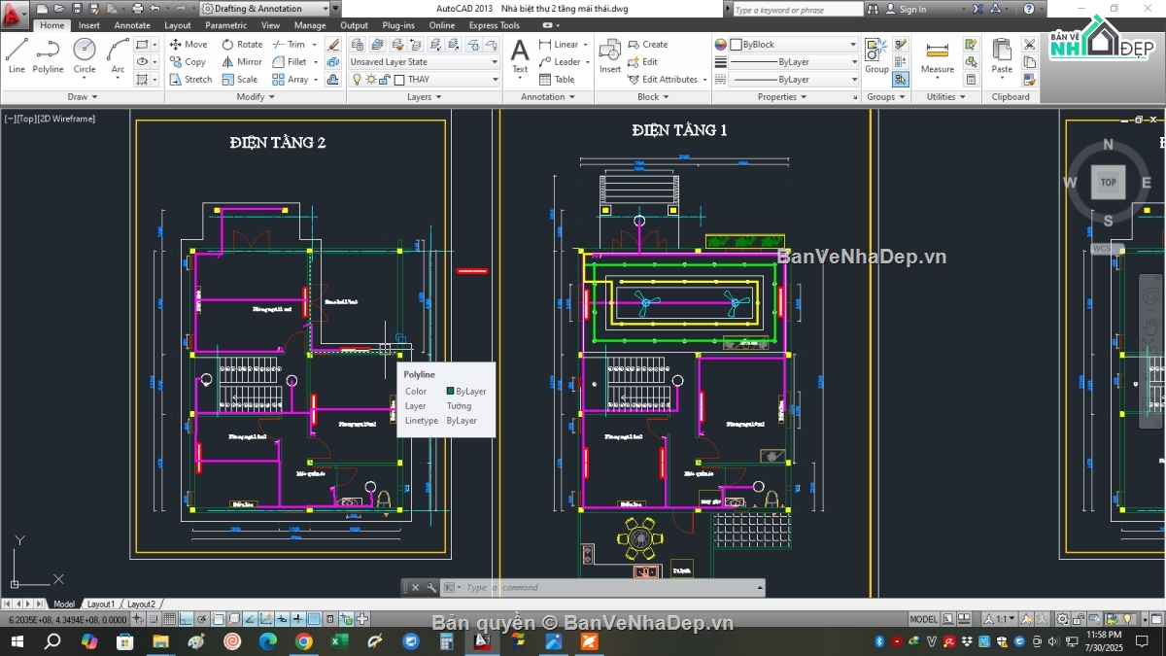The height and width of the screenshot is (656, 1166).
Task: Toggle MODEL space button in status bar
Action: [x=923, y=619]
